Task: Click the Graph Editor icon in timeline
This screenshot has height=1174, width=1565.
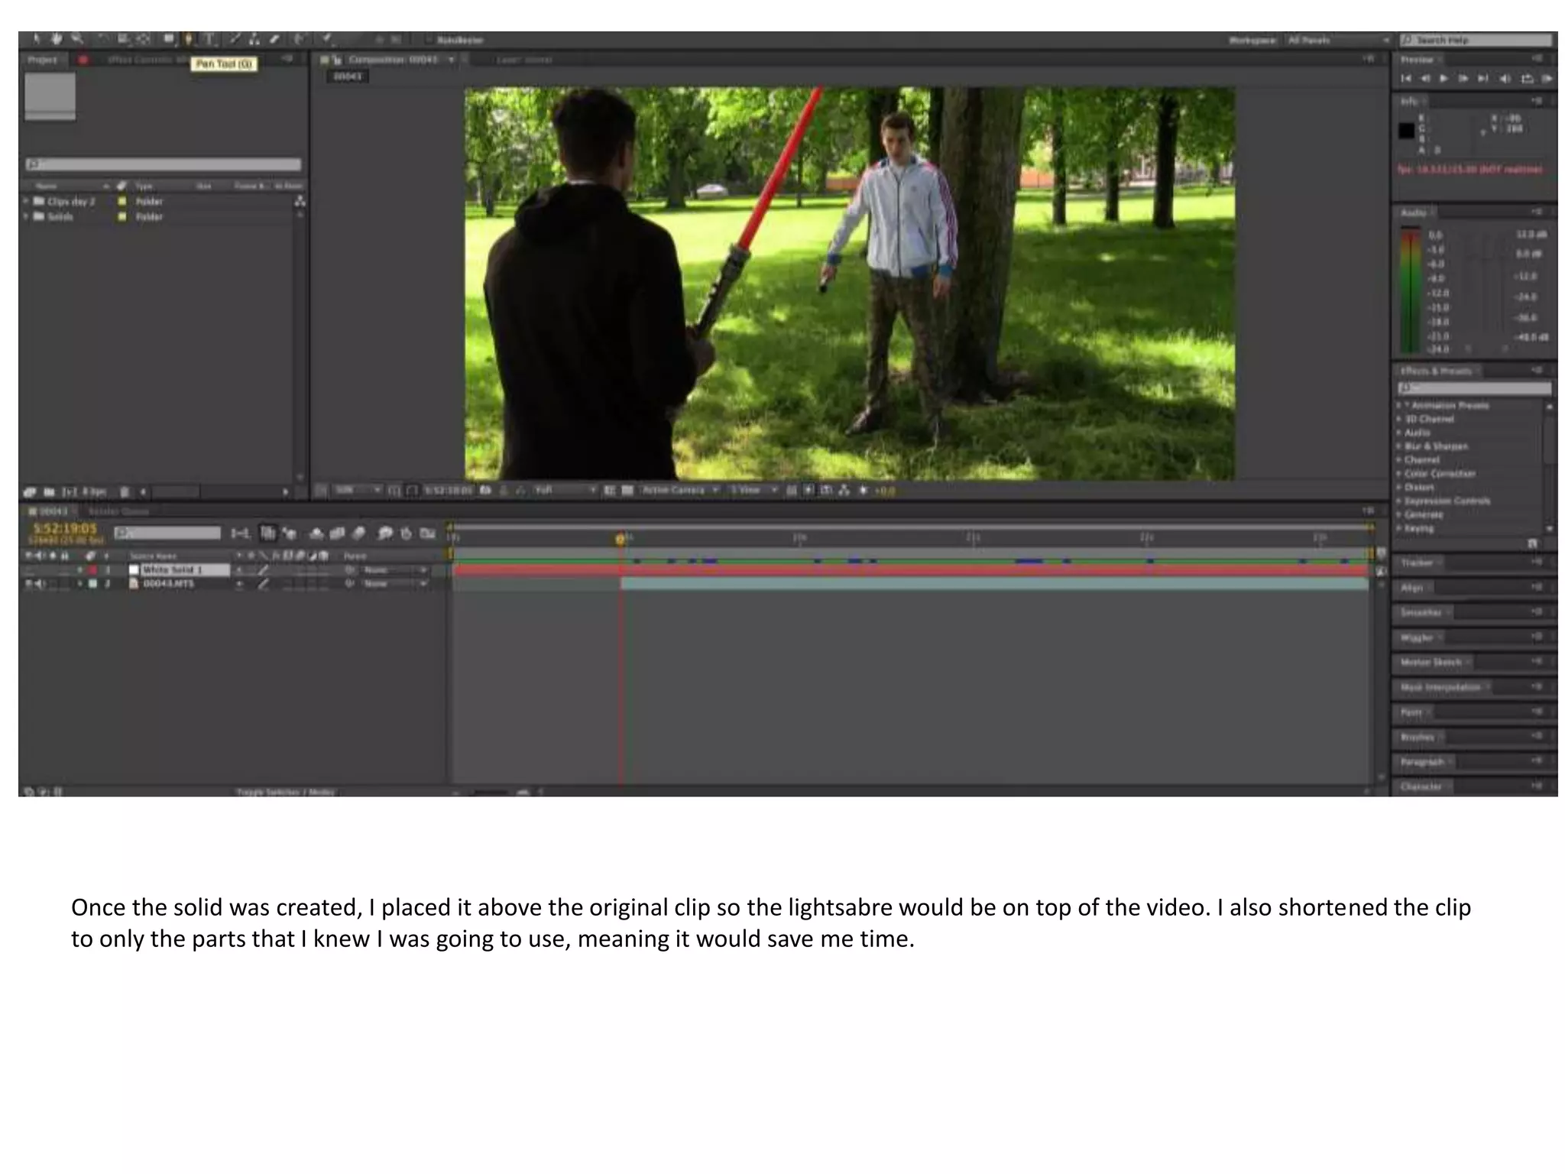Action: click(428, 533)
